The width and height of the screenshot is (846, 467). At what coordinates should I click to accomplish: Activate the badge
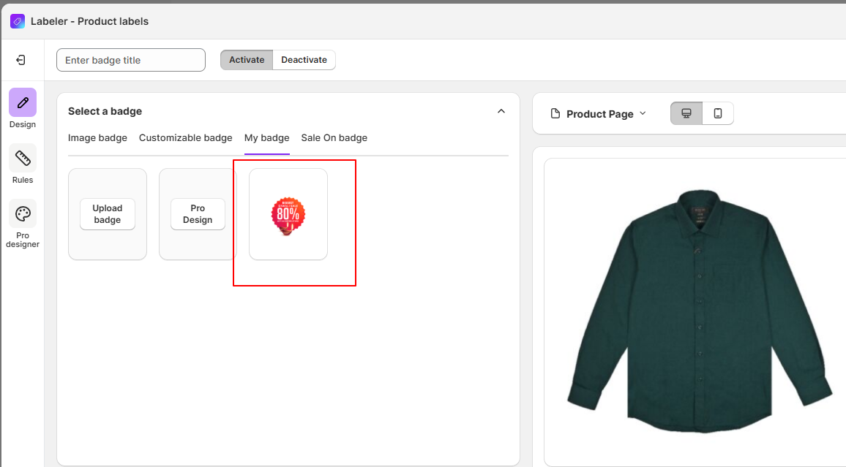pos(247,60)
